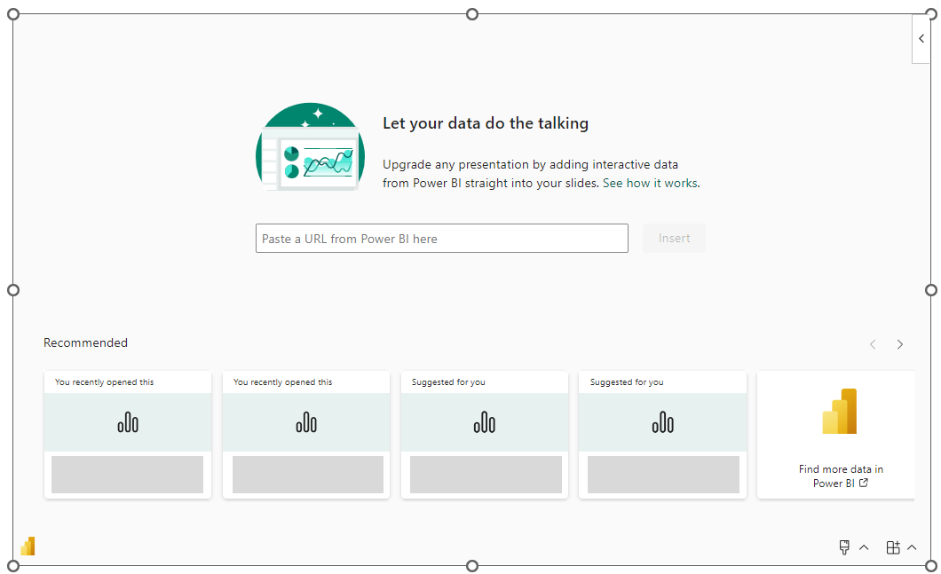Click the Power BI logo in the footer

[x=28, y=546]
